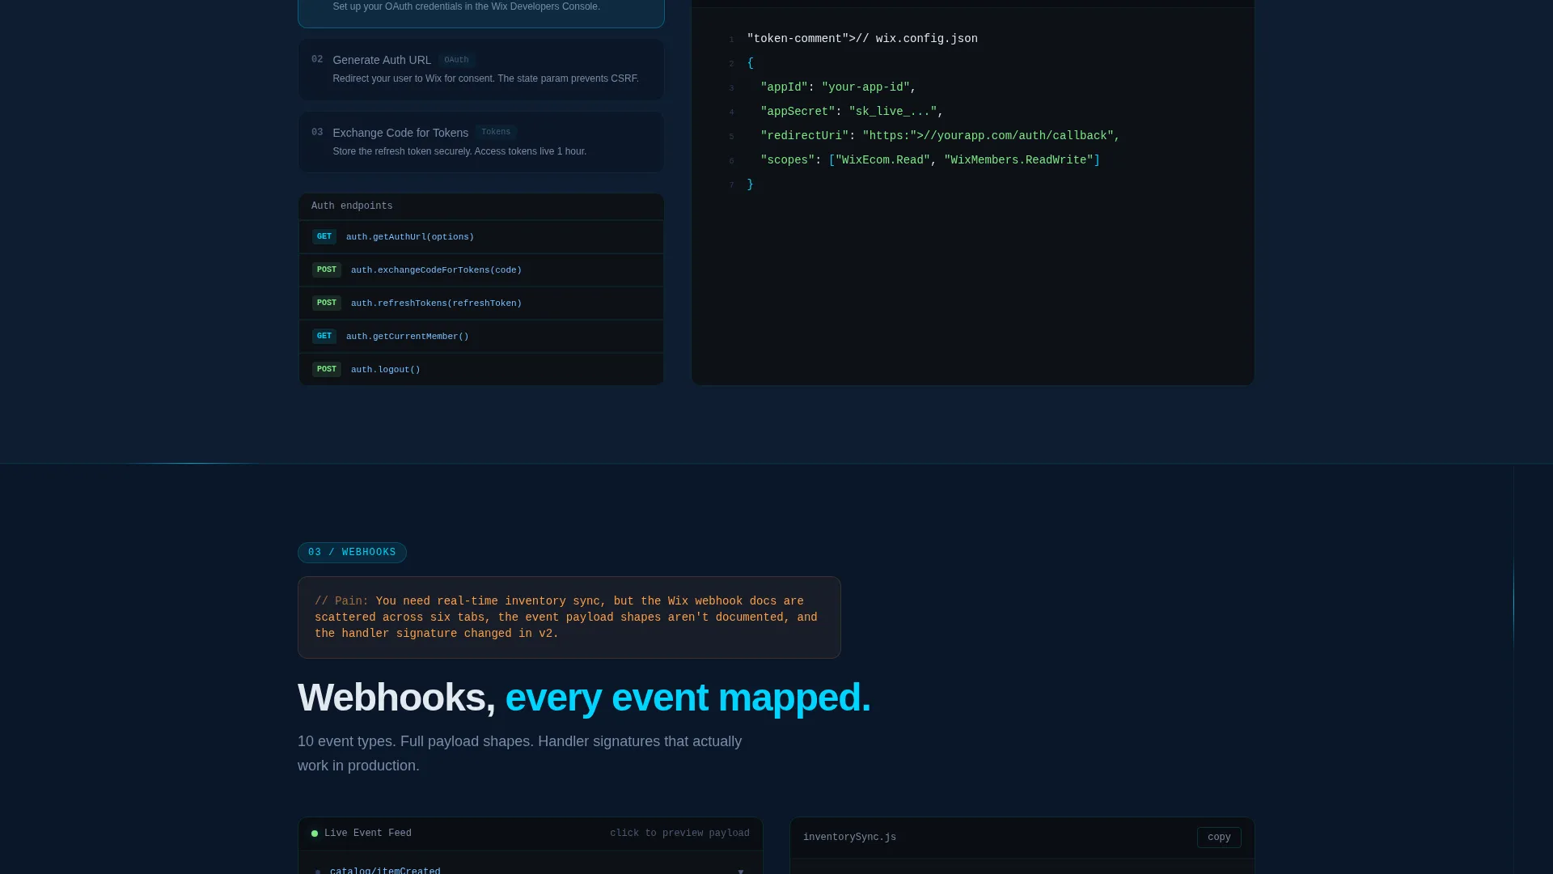Click the "click to preview payload" hint
This screenshot has width=1553, height=874.
point(679,834)
